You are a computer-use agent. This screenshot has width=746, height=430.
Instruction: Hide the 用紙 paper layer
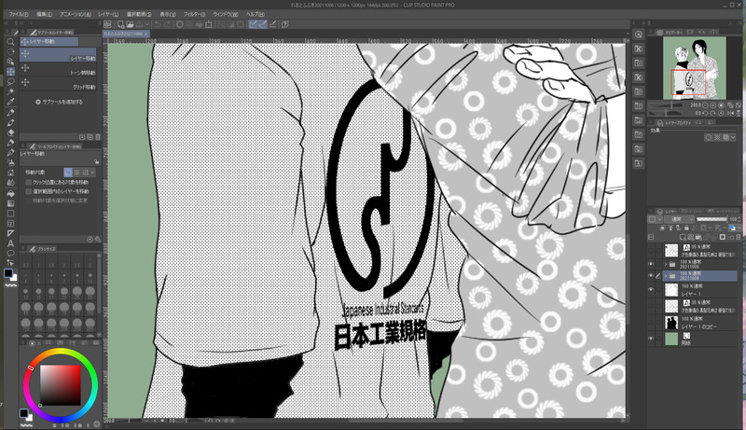point(651,339)
